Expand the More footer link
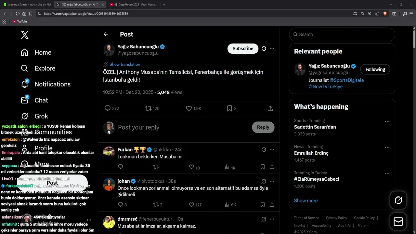 point(363,226)
